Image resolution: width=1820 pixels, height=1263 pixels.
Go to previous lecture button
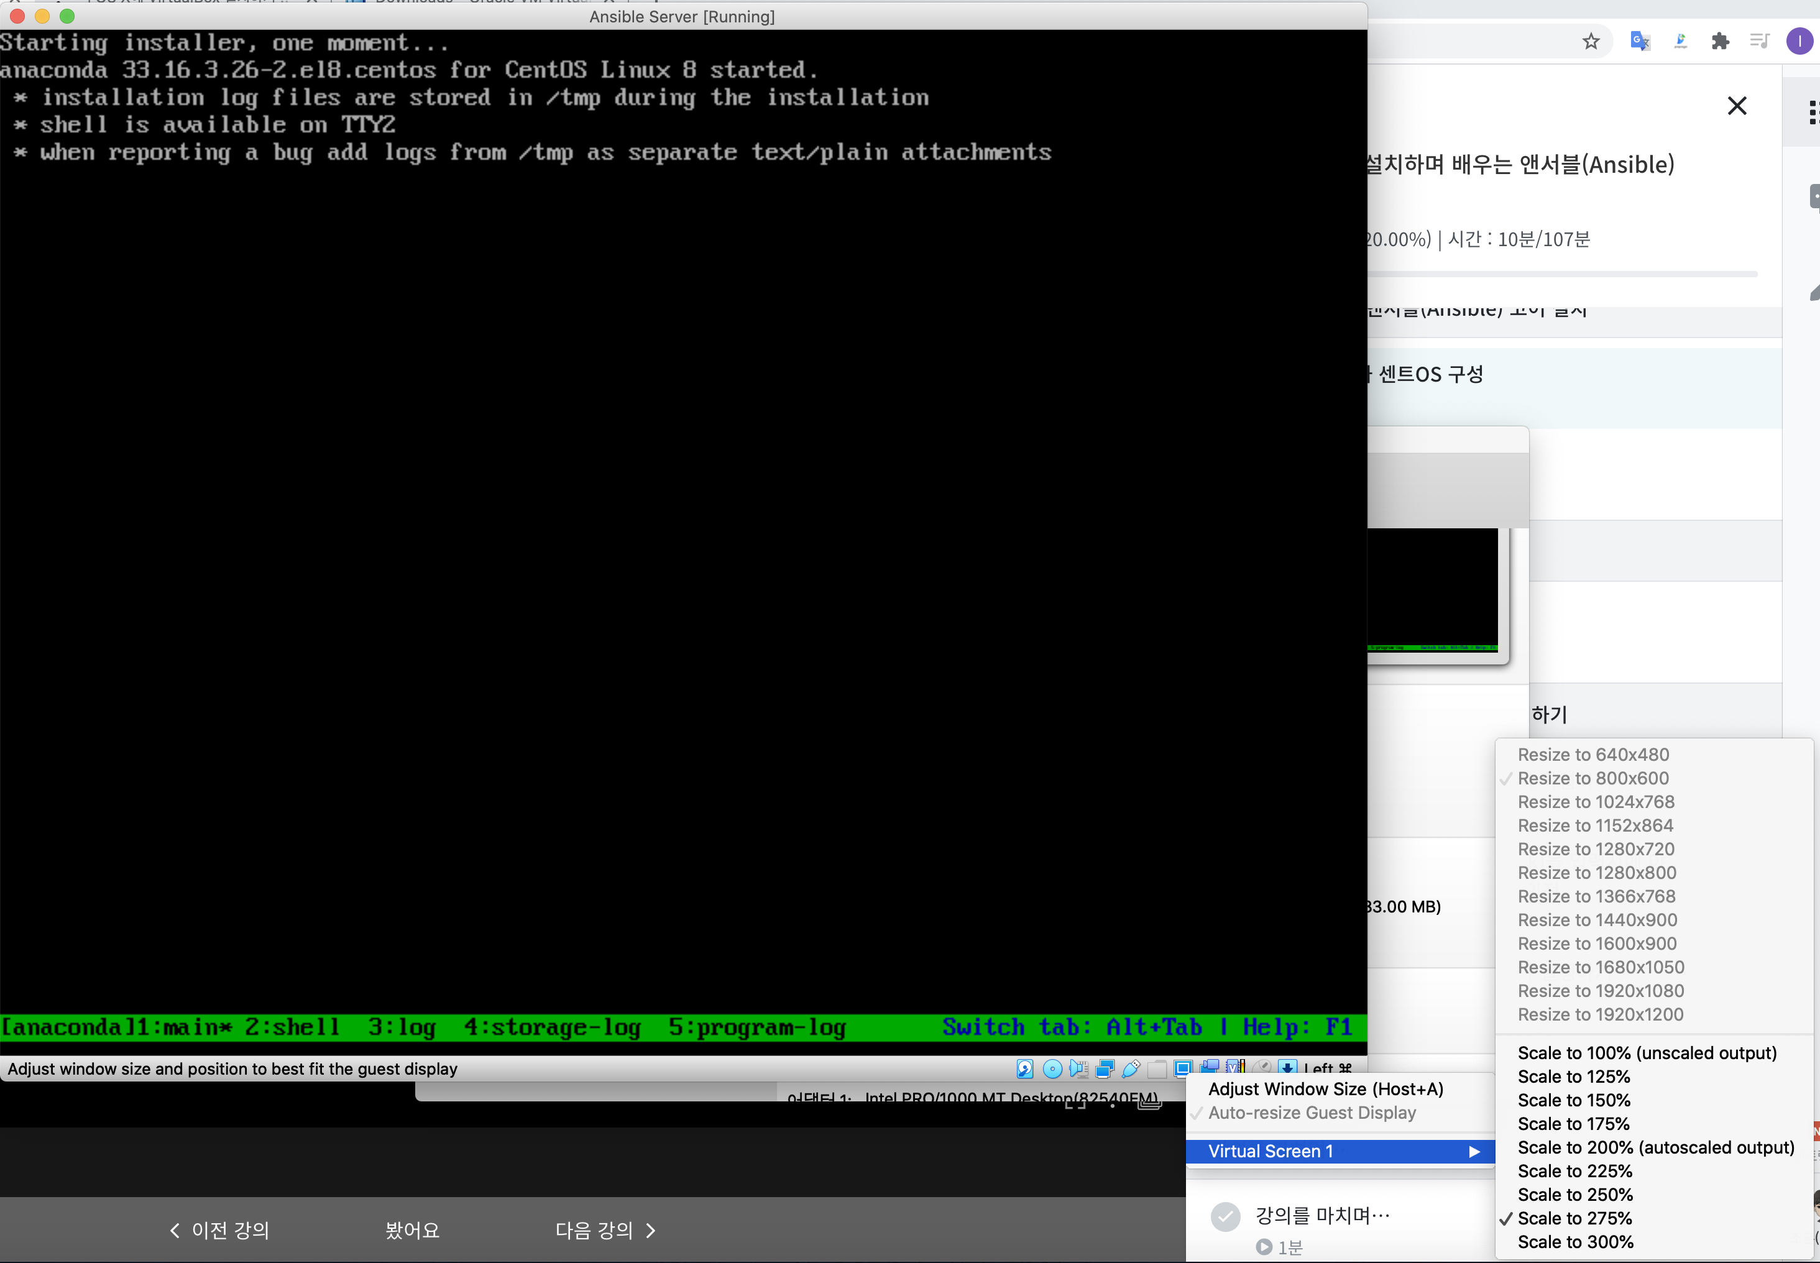(220, 1230)
